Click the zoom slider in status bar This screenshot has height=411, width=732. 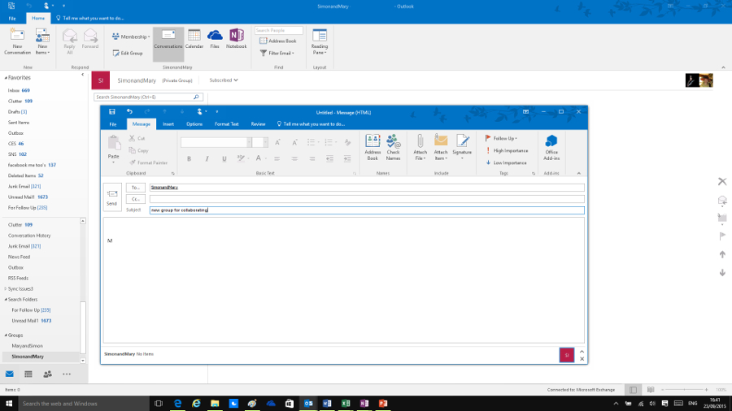tap(684, 390)
